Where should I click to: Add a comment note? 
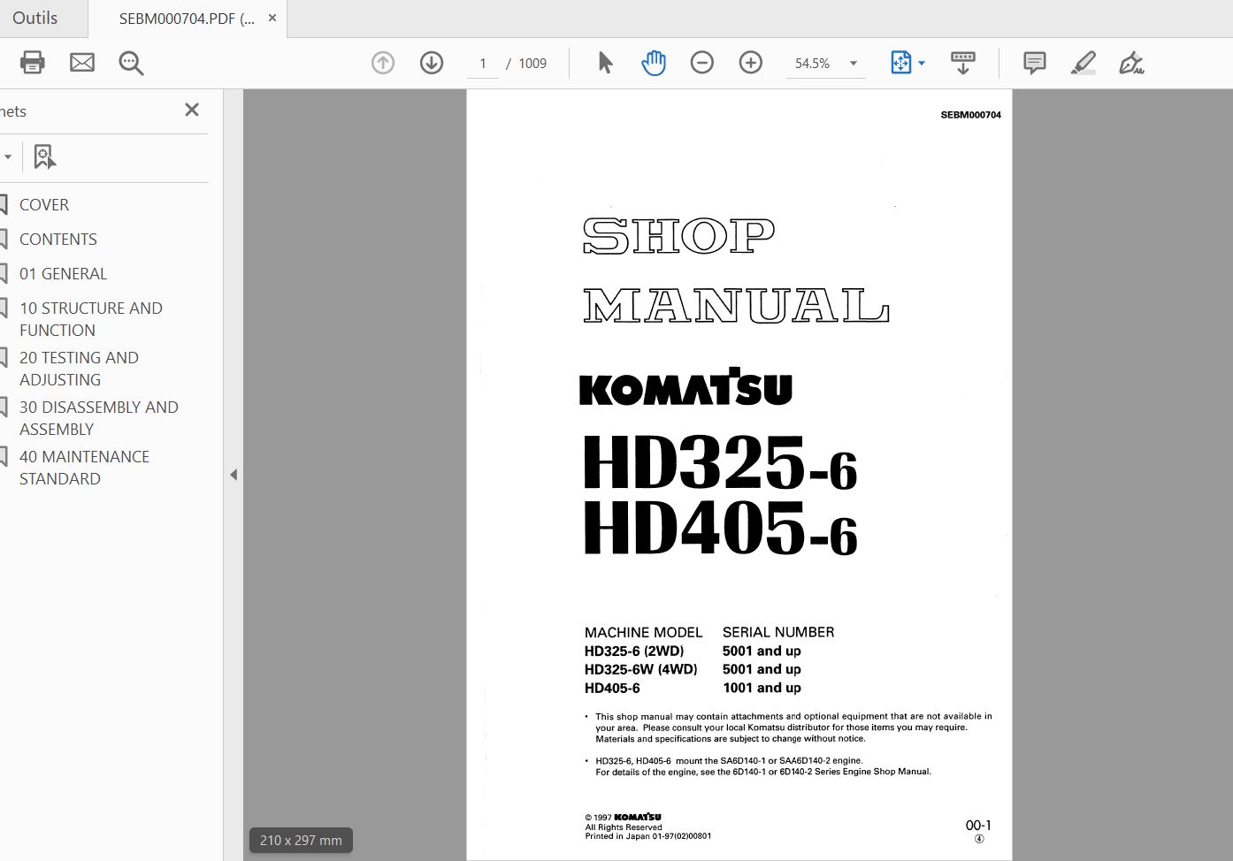1035,63
